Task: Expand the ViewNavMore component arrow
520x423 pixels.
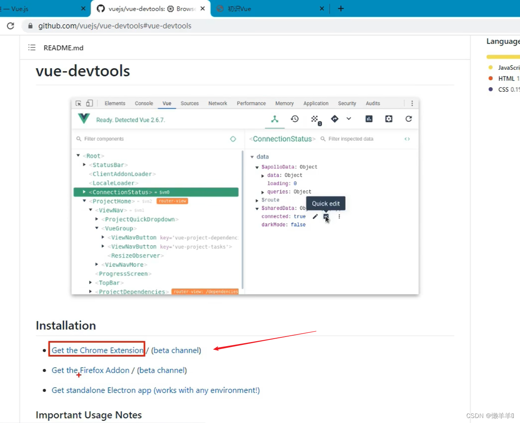Action: (x=97, y=264)
